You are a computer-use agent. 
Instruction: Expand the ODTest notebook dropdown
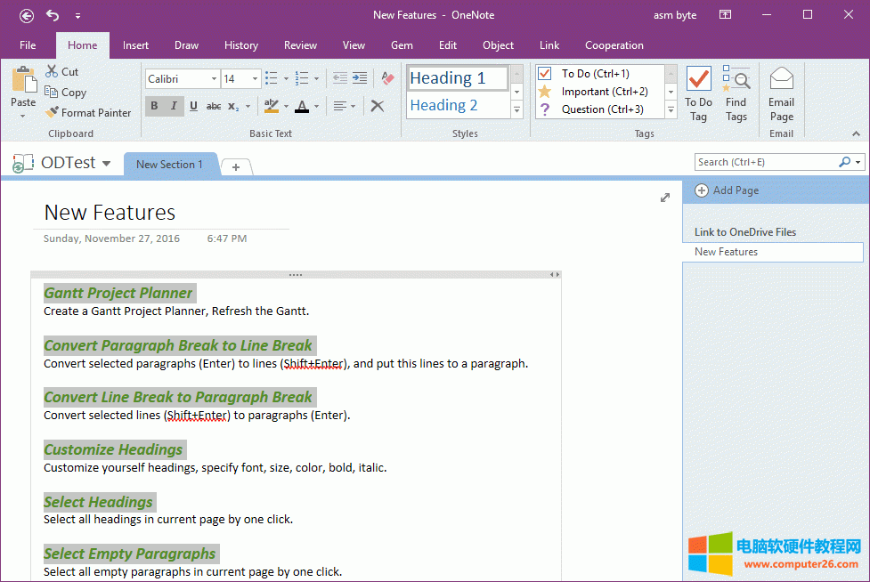(x=107, y=164)
